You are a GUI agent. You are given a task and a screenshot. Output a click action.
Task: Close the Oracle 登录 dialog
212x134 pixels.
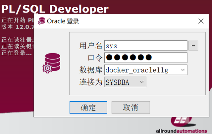click(x=201, y=21)
